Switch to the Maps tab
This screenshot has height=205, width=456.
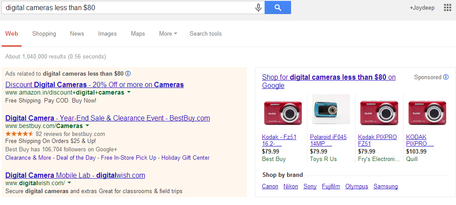pyautogui.click(x=138, y=33)
